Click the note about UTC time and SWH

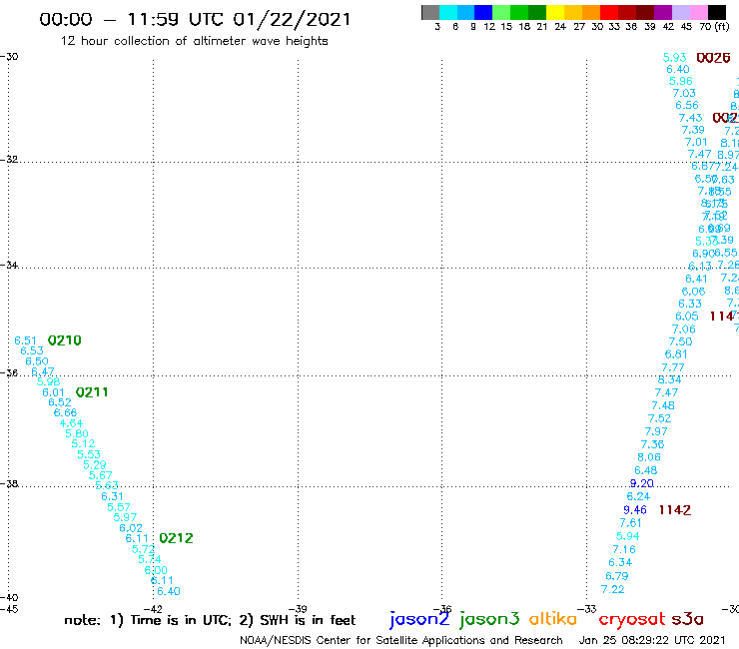tap(210, 621)
